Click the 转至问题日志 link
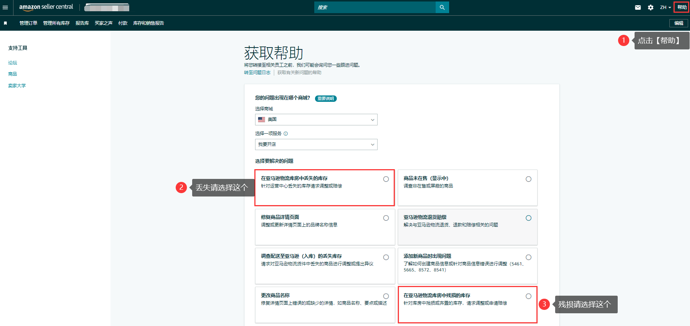 257,73
